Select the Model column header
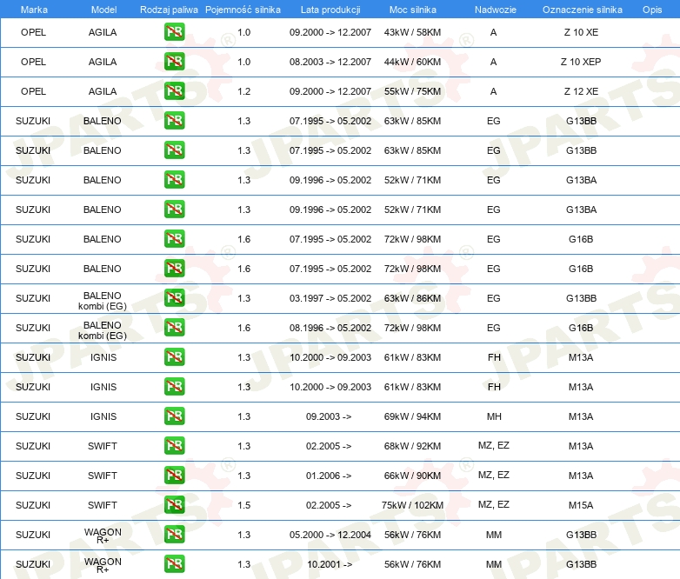The height and width of the screenshot is (579, 680). 103,10
